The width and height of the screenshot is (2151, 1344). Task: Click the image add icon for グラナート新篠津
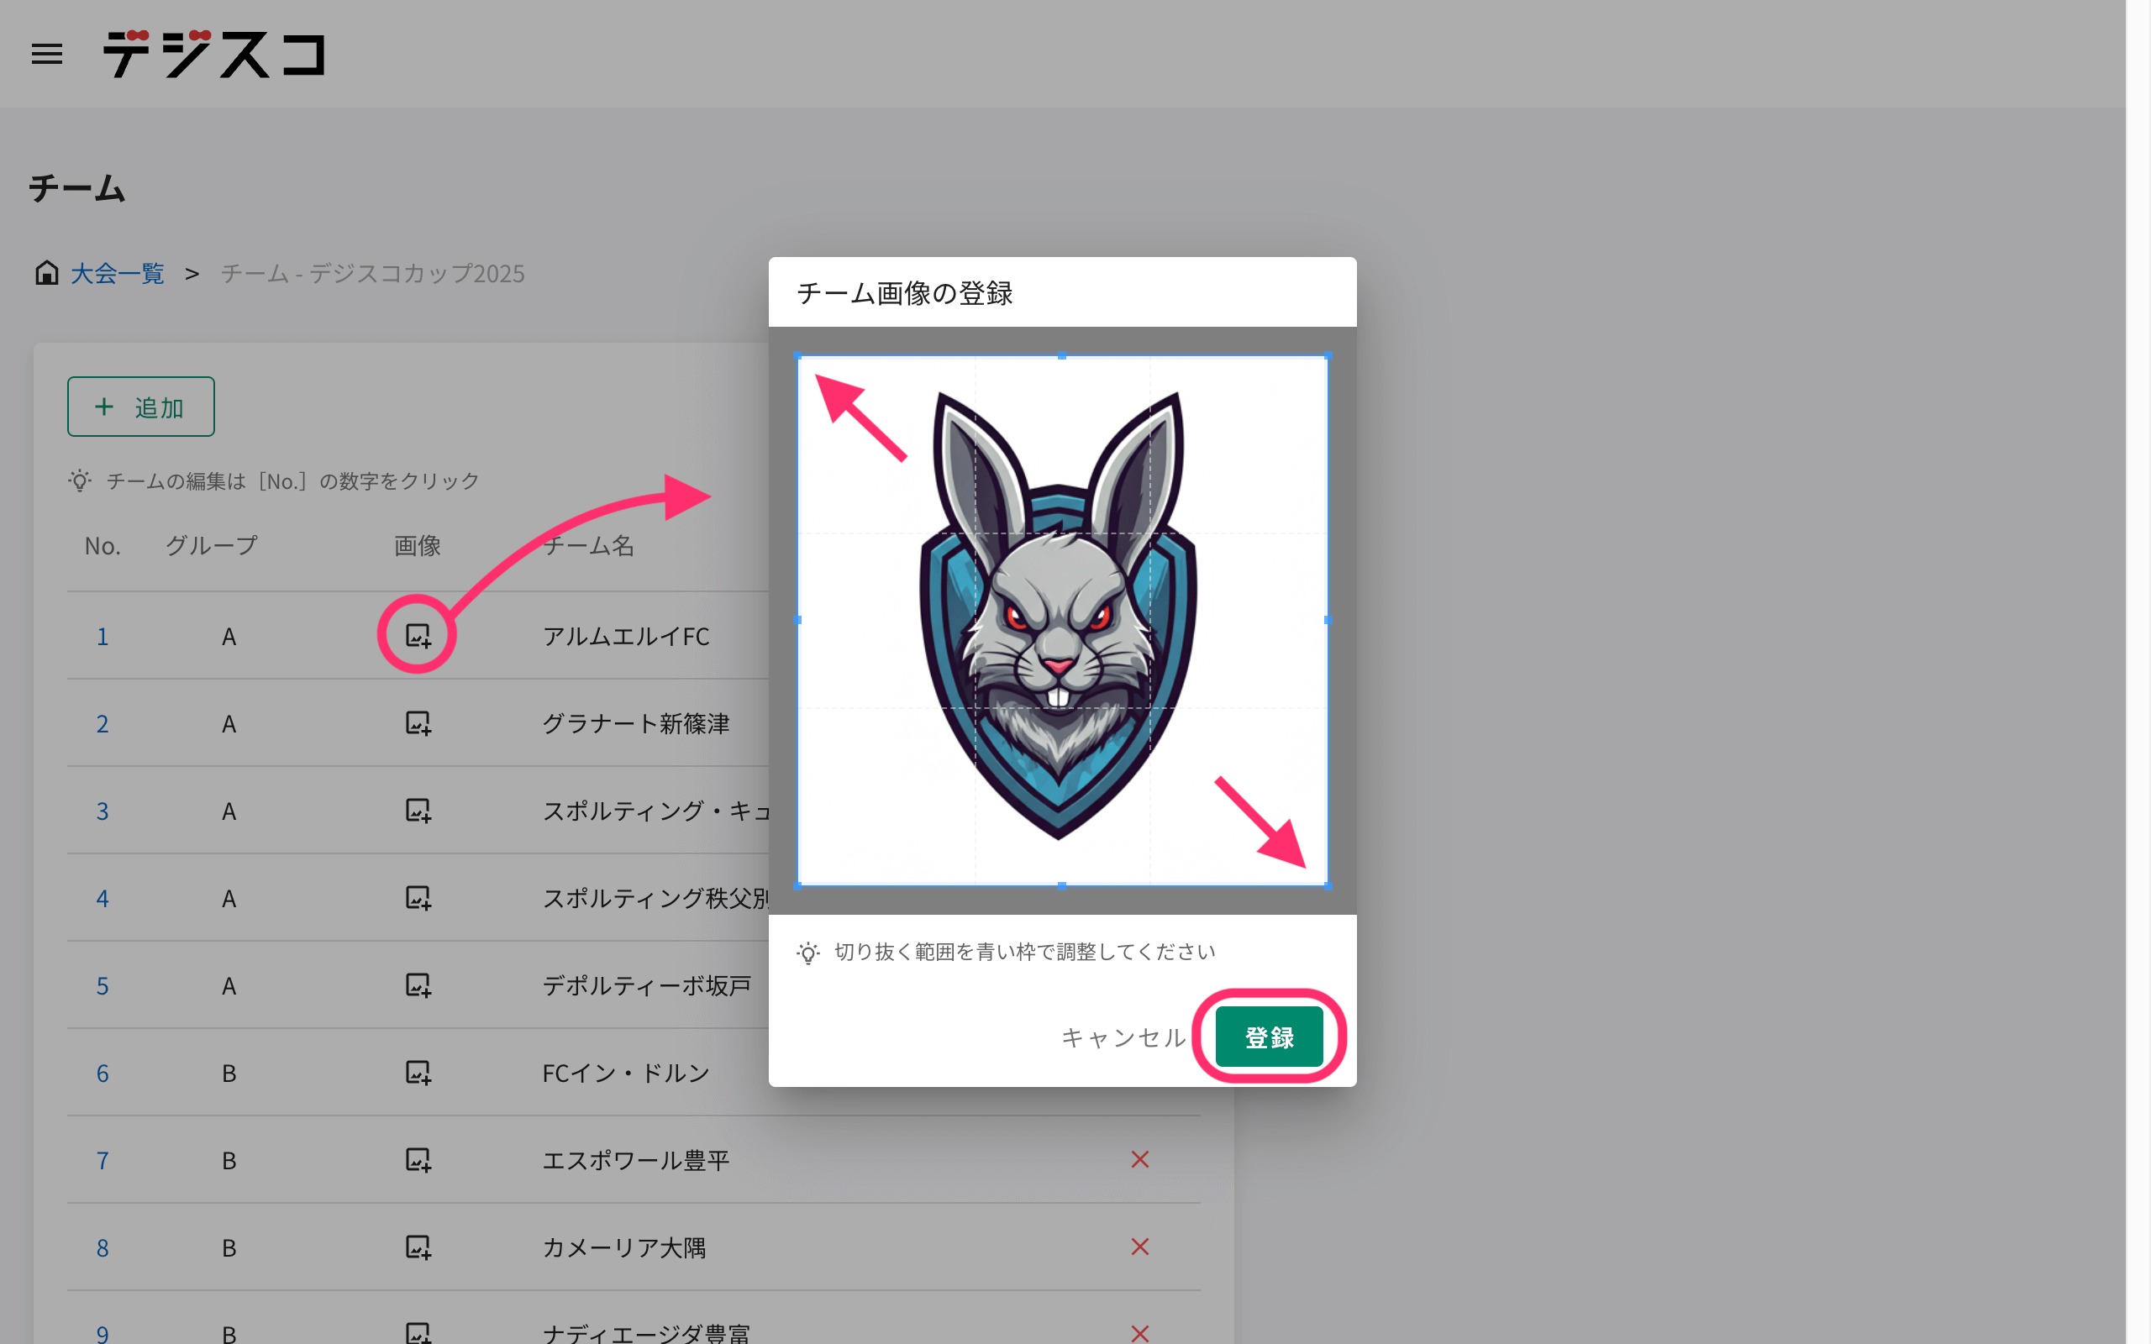(x=418, y=722)
